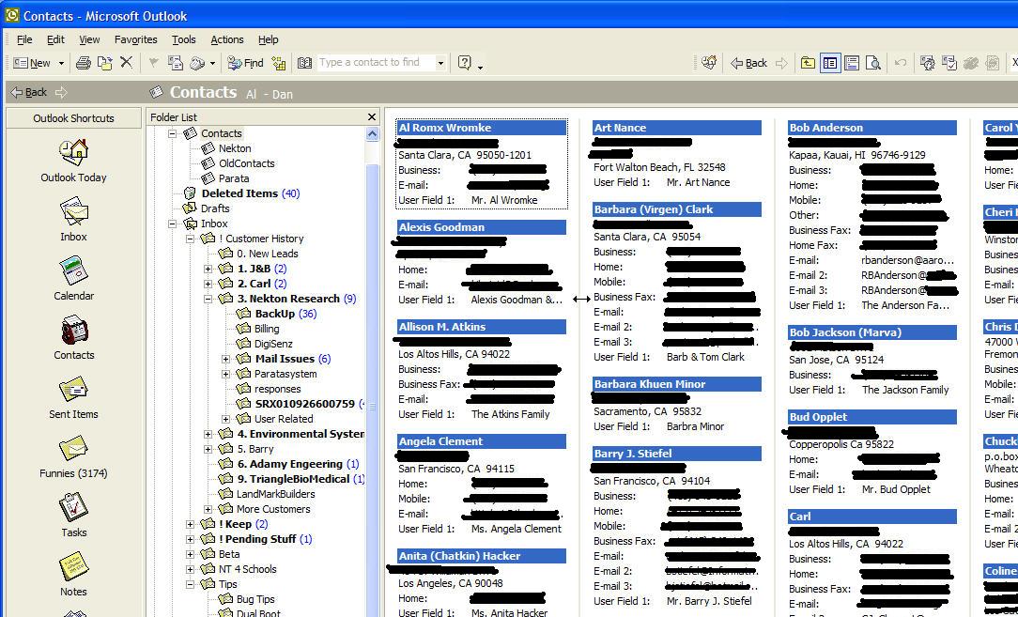Open the Funnies (3174) shortcut
Viewport: 1018px width, 617px height.
[x=73, y=456]
